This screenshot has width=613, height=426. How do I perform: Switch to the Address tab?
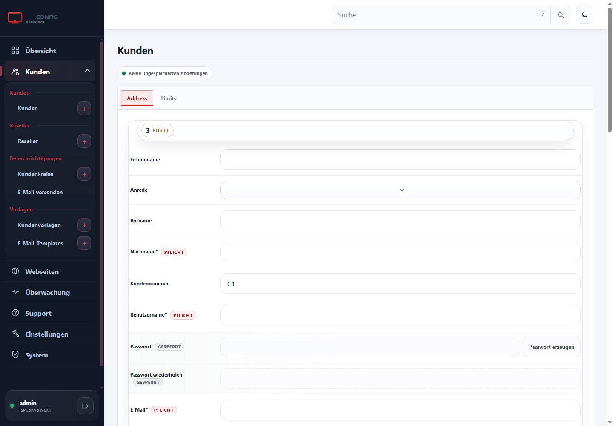tap(137, 98)
